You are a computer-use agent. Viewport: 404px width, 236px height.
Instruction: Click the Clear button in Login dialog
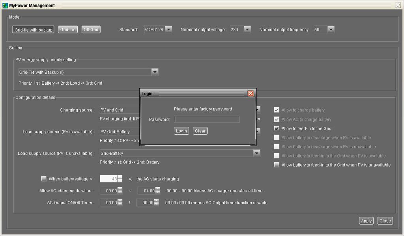click(200, 131)
